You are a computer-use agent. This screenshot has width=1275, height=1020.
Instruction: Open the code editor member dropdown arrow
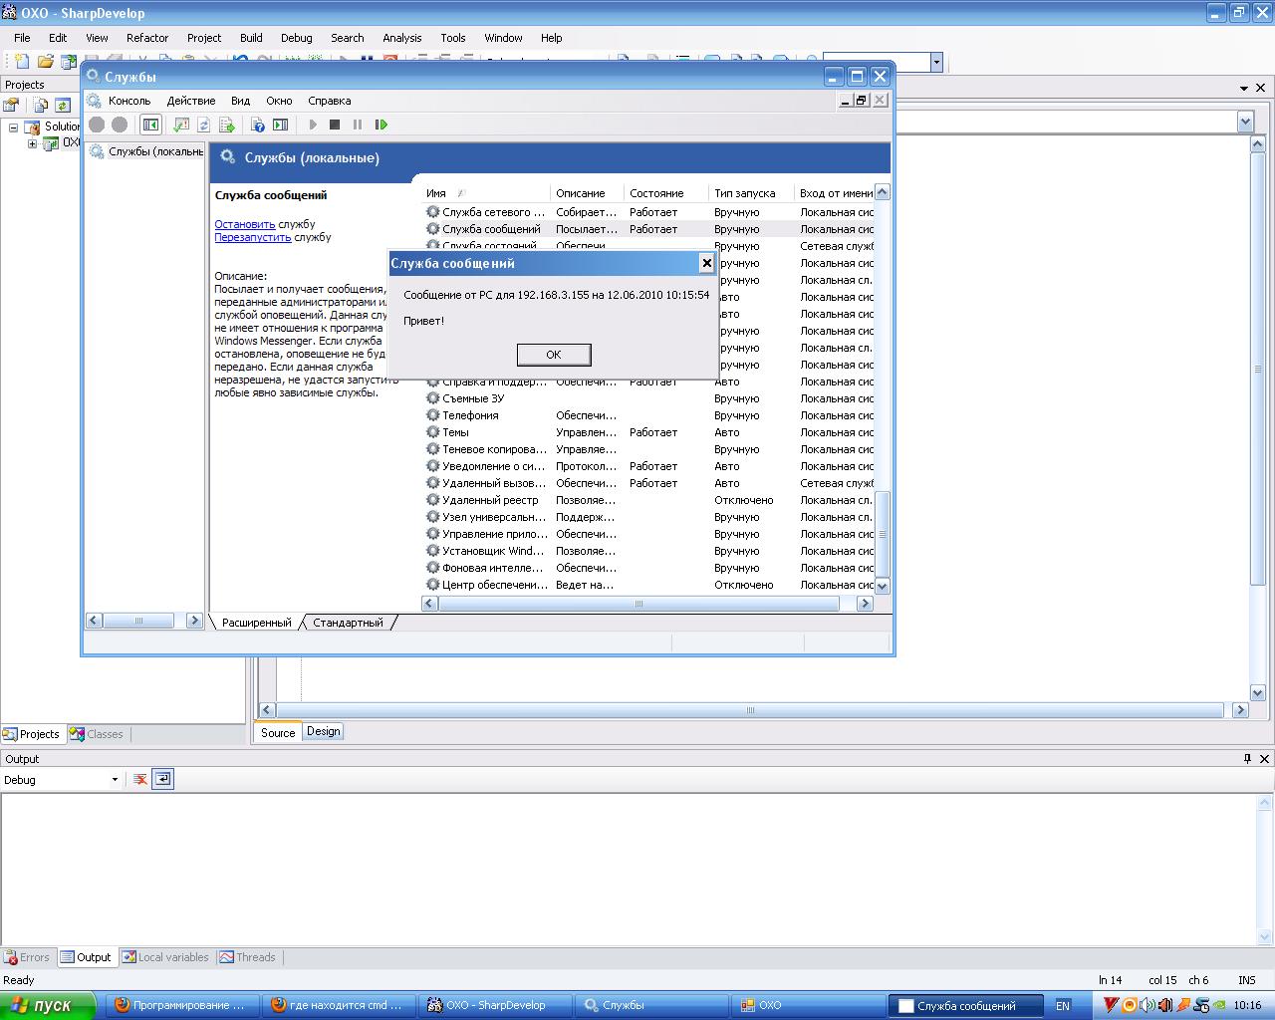tap(1245, 122)
